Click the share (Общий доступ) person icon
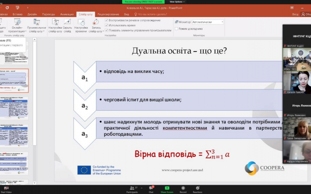The height and width of the screenshot is (194, 311). coord(303,14)
